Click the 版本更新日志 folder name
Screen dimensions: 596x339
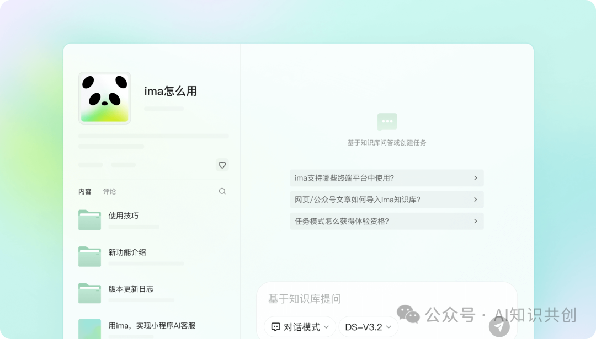click(x=131, y=289)
